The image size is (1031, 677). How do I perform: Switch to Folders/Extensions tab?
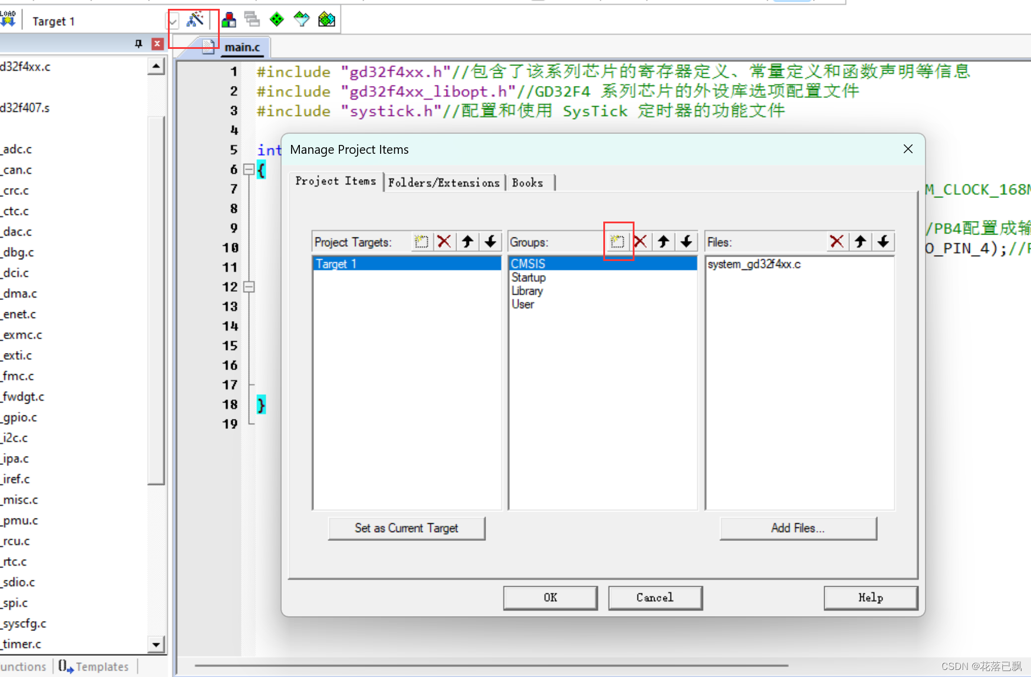pos(444,183)
